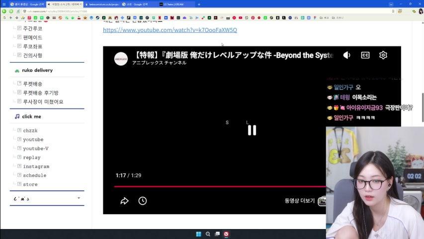Click the Vivaldi browser taskbar icon
Image resolution: width=424 pixels, height=239 pixels.
[226, 234]
